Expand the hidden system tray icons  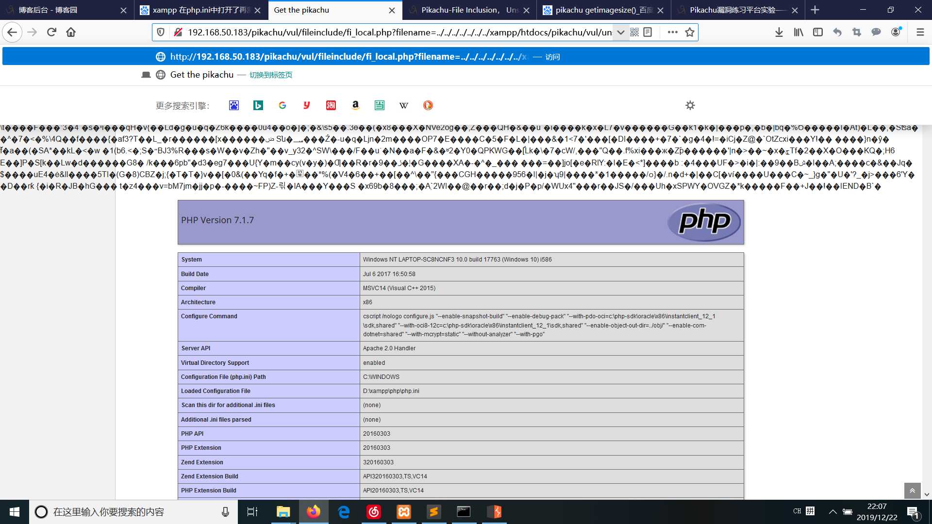832,512
